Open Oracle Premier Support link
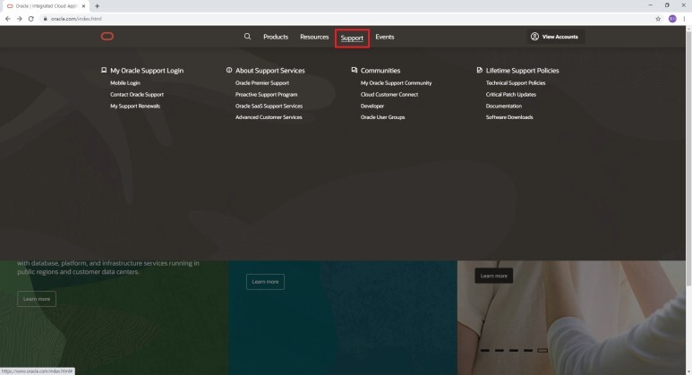Screen dimensions: 692x375 click(x=262, y=83)
